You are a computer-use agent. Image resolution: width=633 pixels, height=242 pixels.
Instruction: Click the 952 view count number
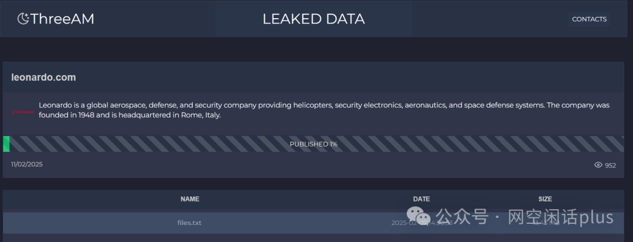point(610,165)
